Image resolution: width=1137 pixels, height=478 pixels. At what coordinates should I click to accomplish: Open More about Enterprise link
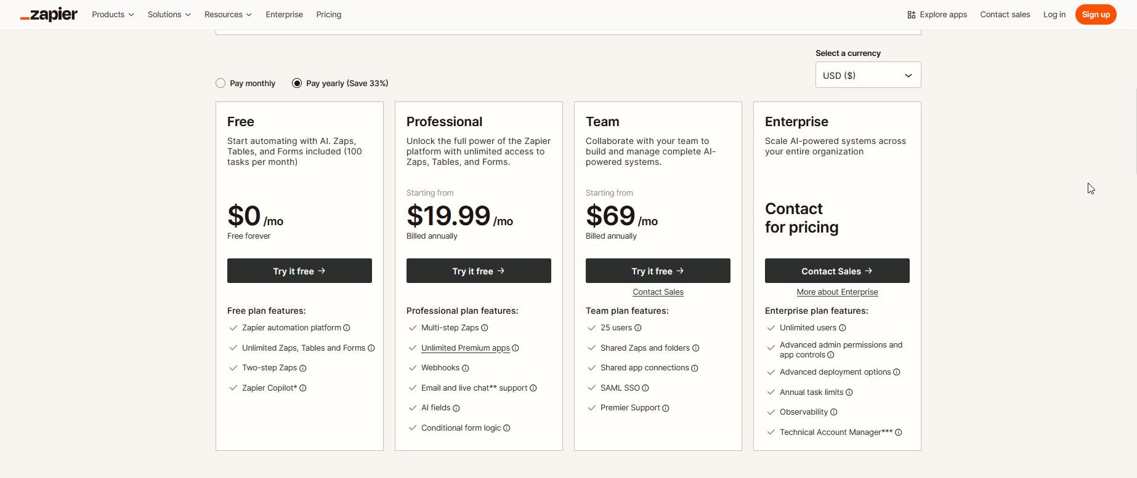(837, 292)
